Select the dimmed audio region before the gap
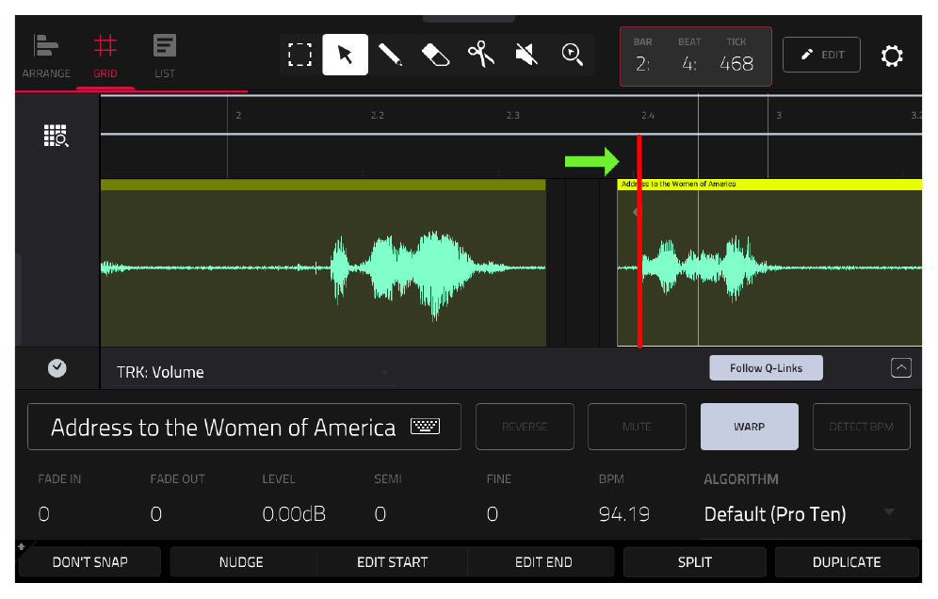This screenshot has height=599, width=938. [x=323, y=263]
